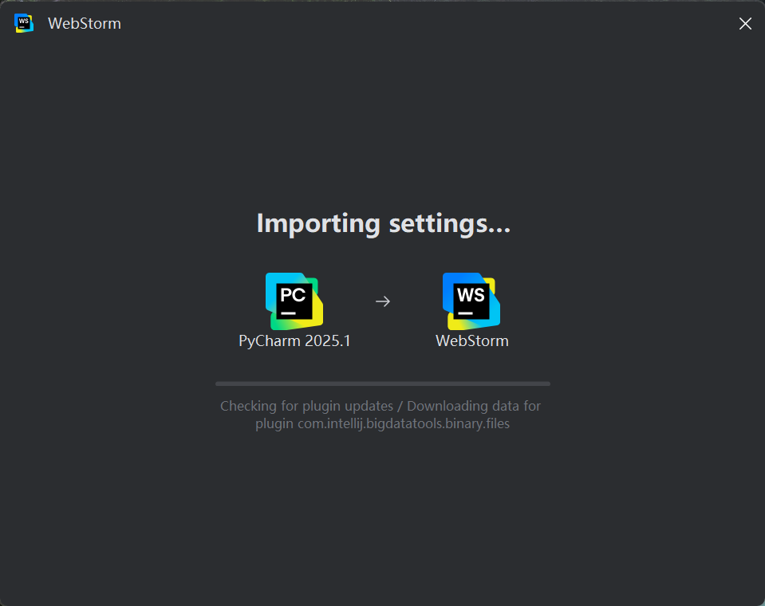Screen dimensions: 765x606
Task: Click the black WS square on WebStorm logo
Action: [x=471, y=301]
